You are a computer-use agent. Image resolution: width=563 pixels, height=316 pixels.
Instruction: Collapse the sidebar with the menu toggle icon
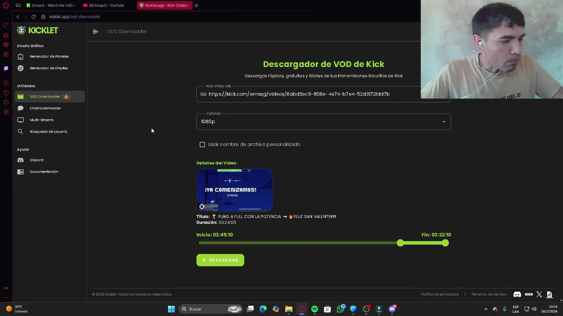pyautogui.click(x=95, y=32)
